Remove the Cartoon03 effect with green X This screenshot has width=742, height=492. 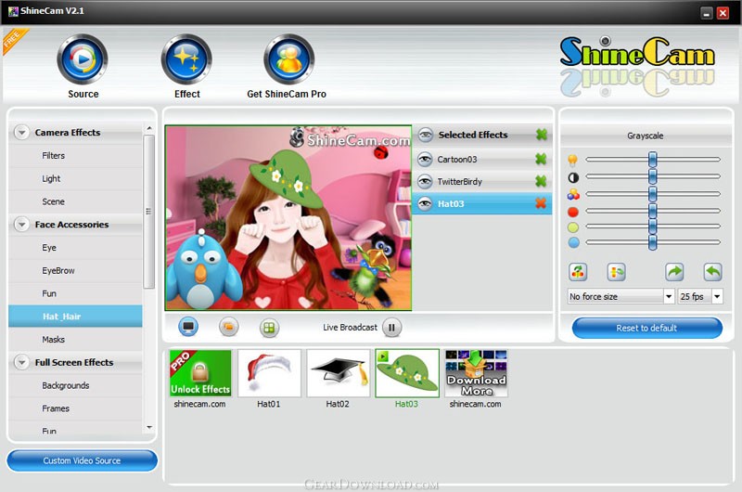[541, 159]
